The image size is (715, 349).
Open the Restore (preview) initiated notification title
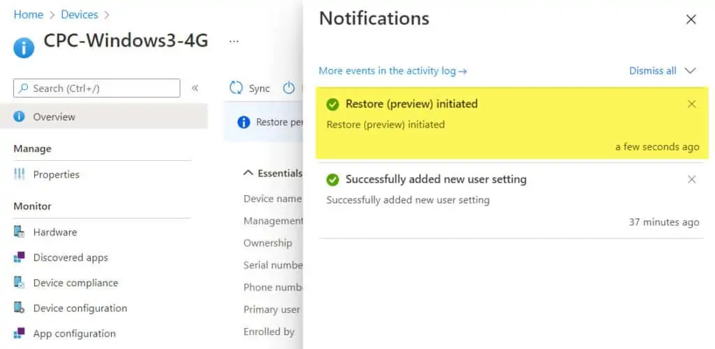click(x=412, y=104)
